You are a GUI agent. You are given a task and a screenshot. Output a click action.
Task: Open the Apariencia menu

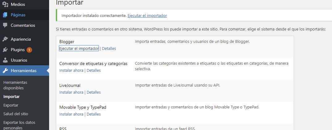tap(25, 39)
